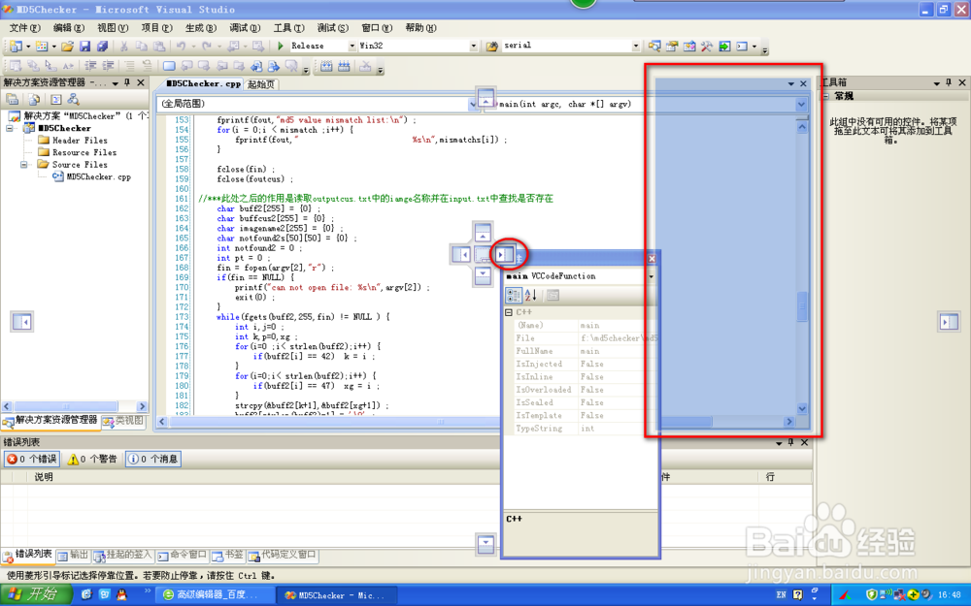Select the Categorized view icon in the properties window
Image resolution: width=971 pixels, height=606 pixels.
pos(514,296)
